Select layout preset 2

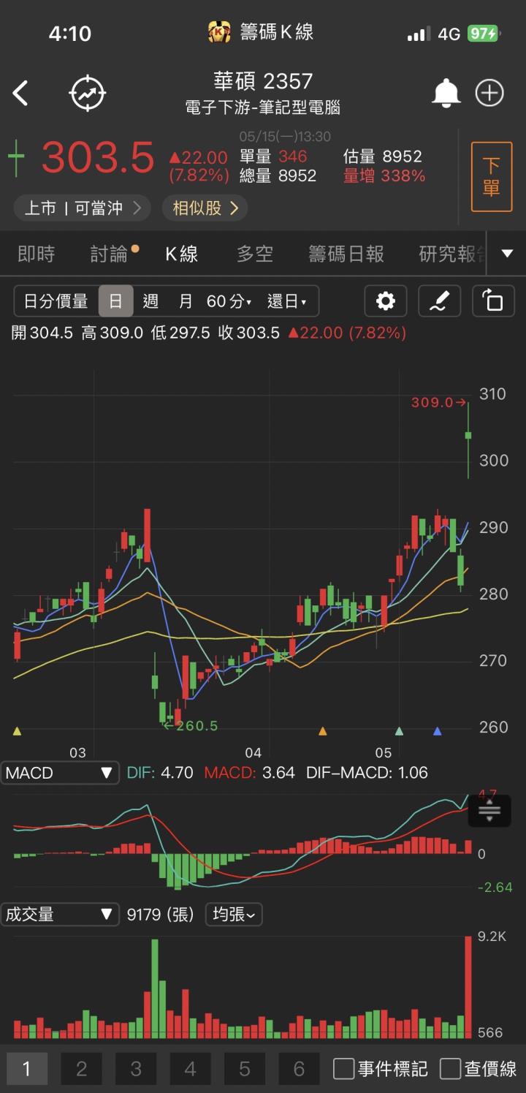(81, 1069)
